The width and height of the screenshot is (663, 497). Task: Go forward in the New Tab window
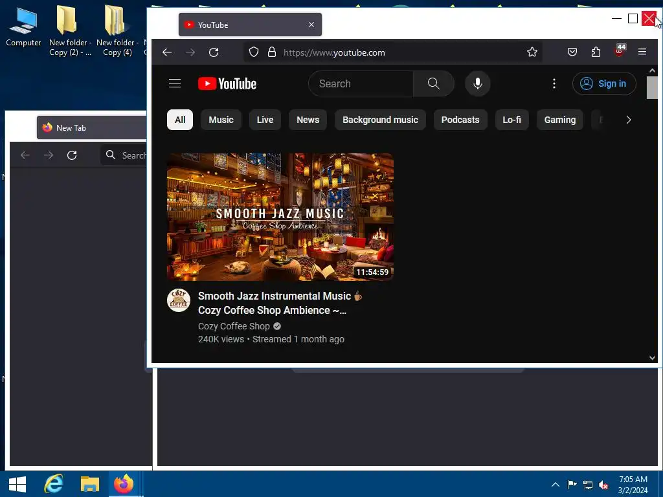[49, 155]
